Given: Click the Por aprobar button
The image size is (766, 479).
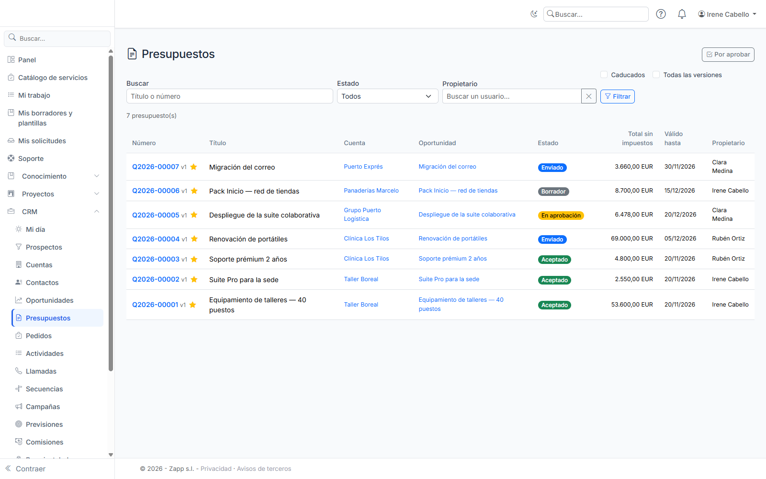Looking at the screenshot, I should 728,55.
